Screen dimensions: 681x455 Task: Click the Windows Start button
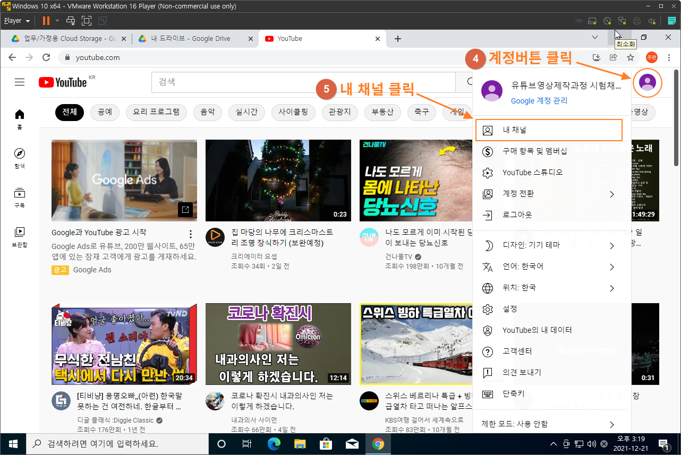tap(13, 444)
